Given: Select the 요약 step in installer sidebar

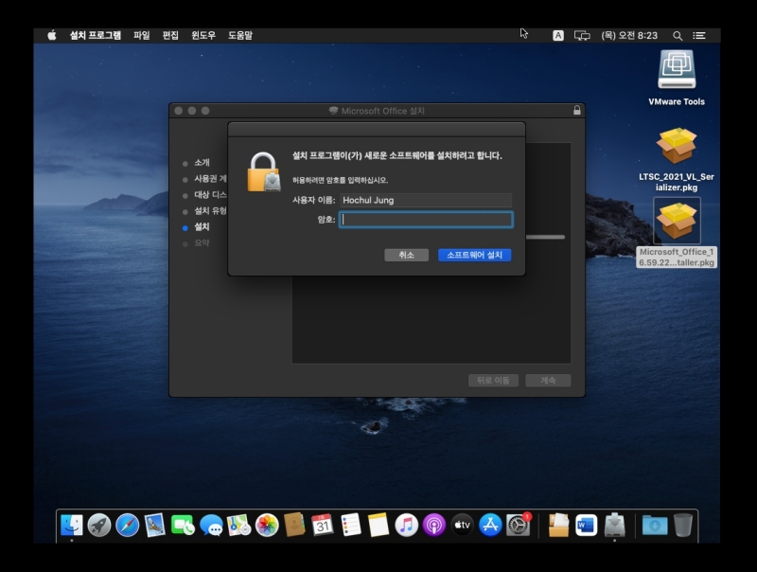Looking at the screenshot, I should click(202, 243).
